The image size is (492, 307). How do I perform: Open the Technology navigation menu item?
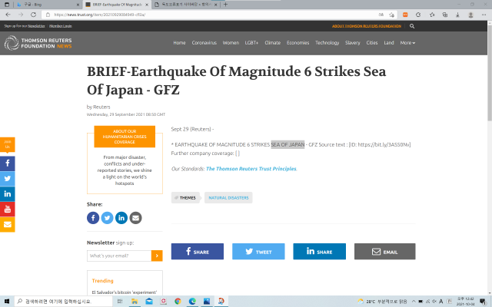(327, 43)
